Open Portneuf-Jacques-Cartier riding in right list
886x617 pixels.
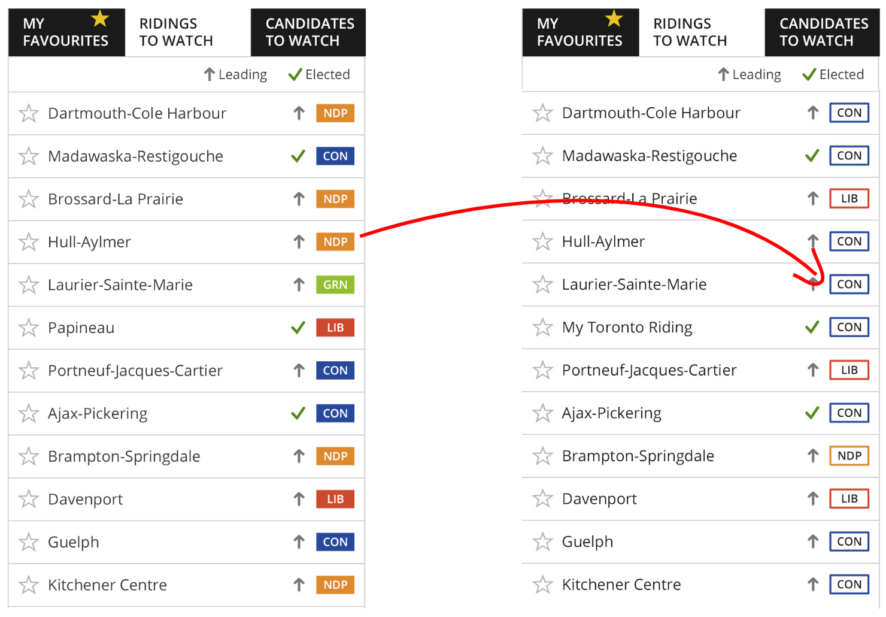(649, 370)
